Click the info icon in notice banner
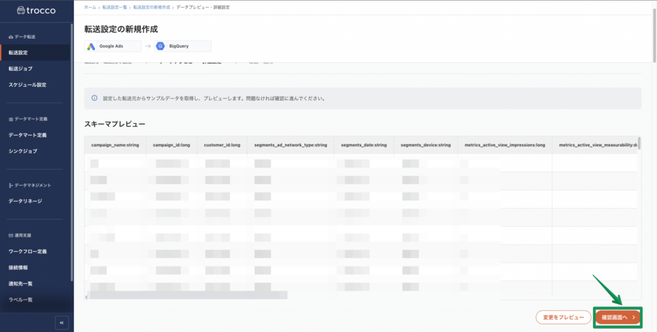 click(x=94, y=99)
